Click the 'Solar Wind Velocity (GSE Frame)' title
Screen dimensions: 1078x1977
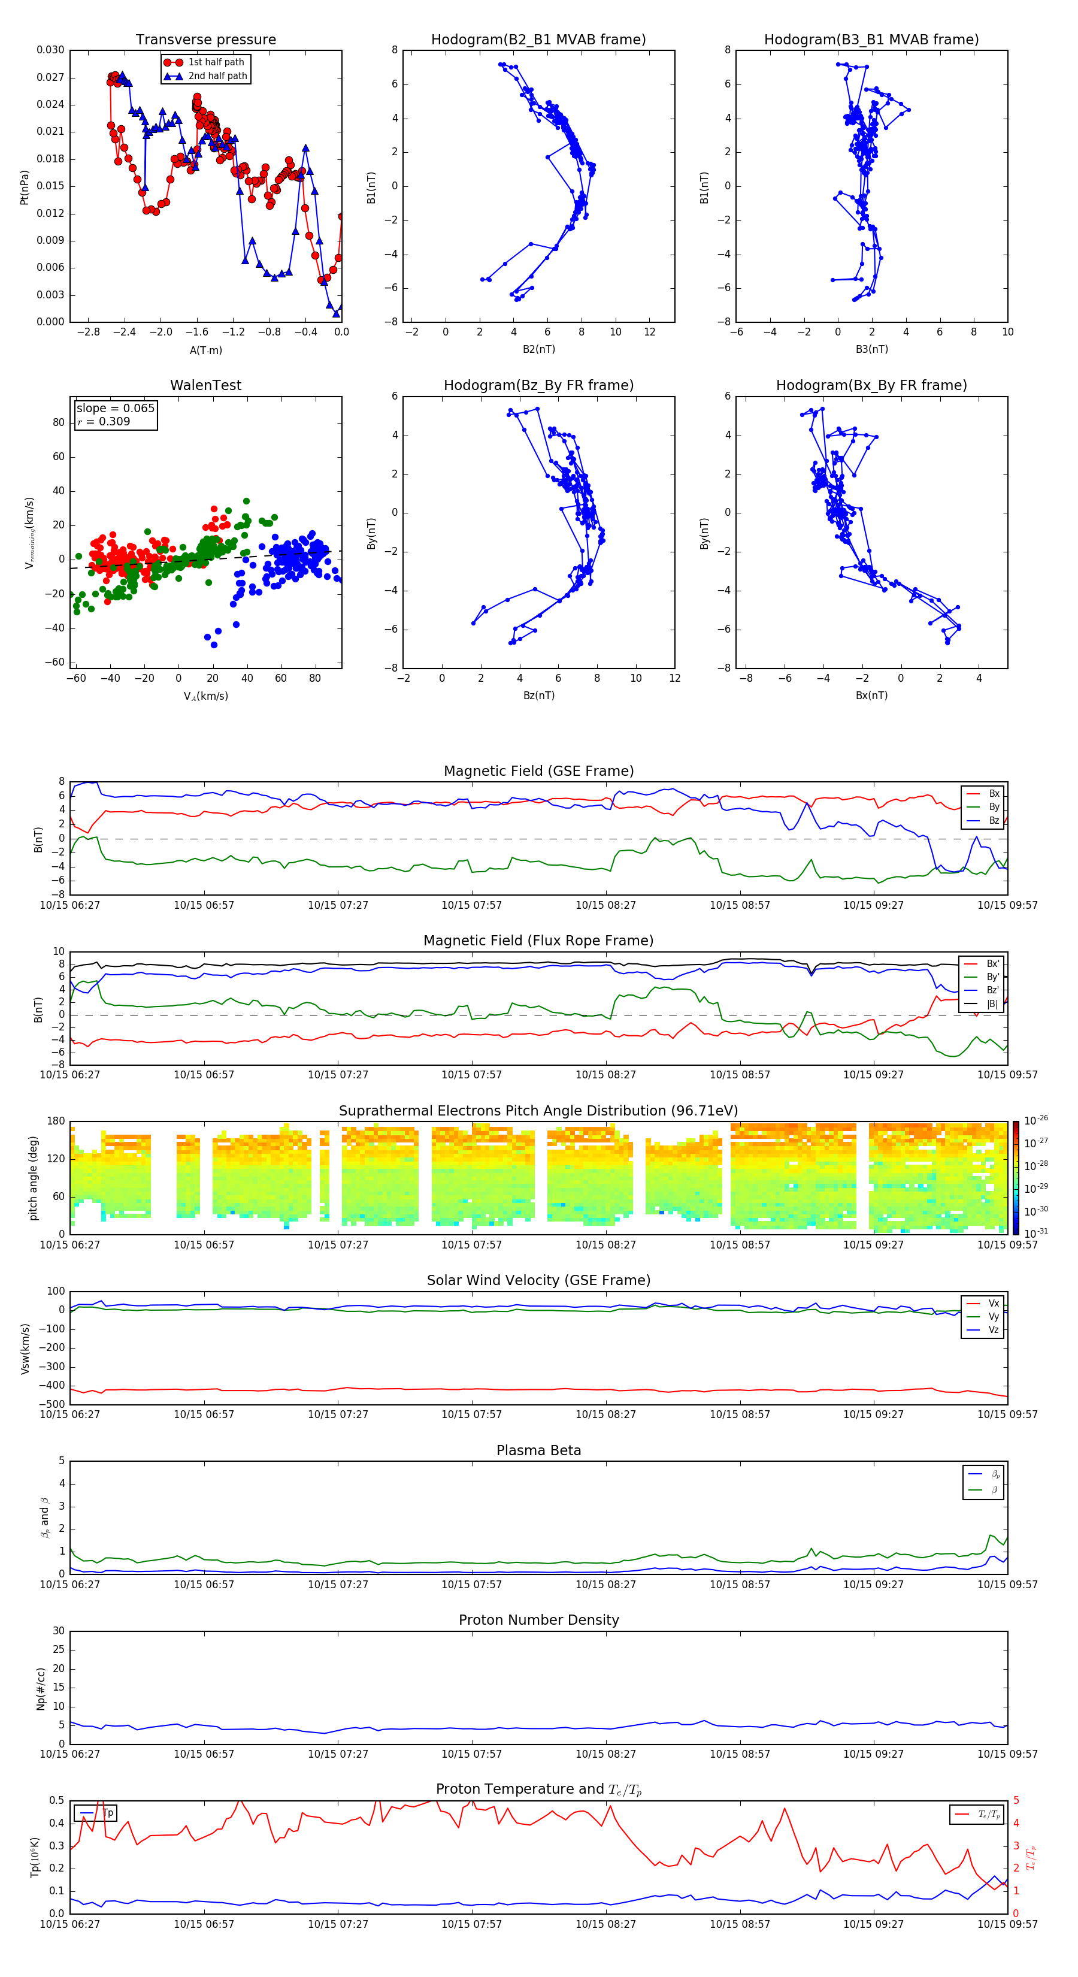538,1281
